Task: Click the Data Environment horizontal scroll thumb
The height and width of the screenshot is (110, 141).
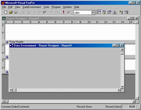Action: click(14, 90)
